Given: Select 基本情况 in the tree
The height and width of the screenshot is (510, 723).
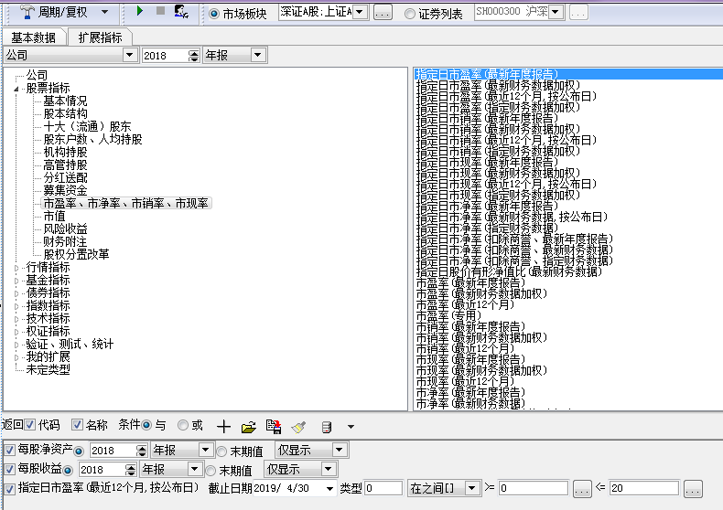Looking at the screenshot, I should [65, 101].
